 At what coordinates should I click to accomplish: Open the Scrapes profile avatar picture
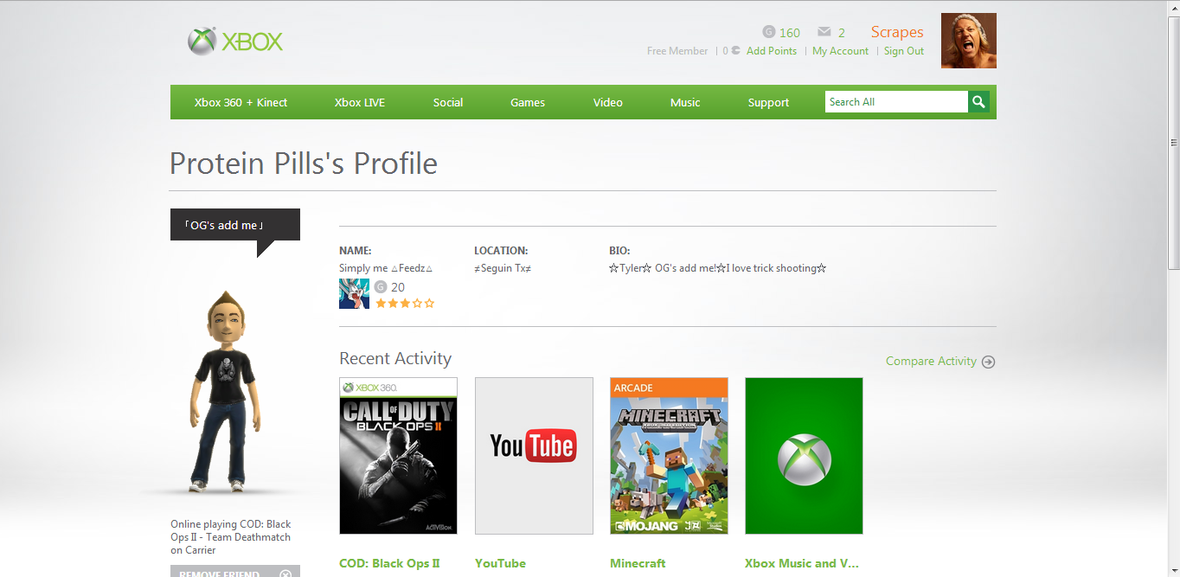pos(969,41)
